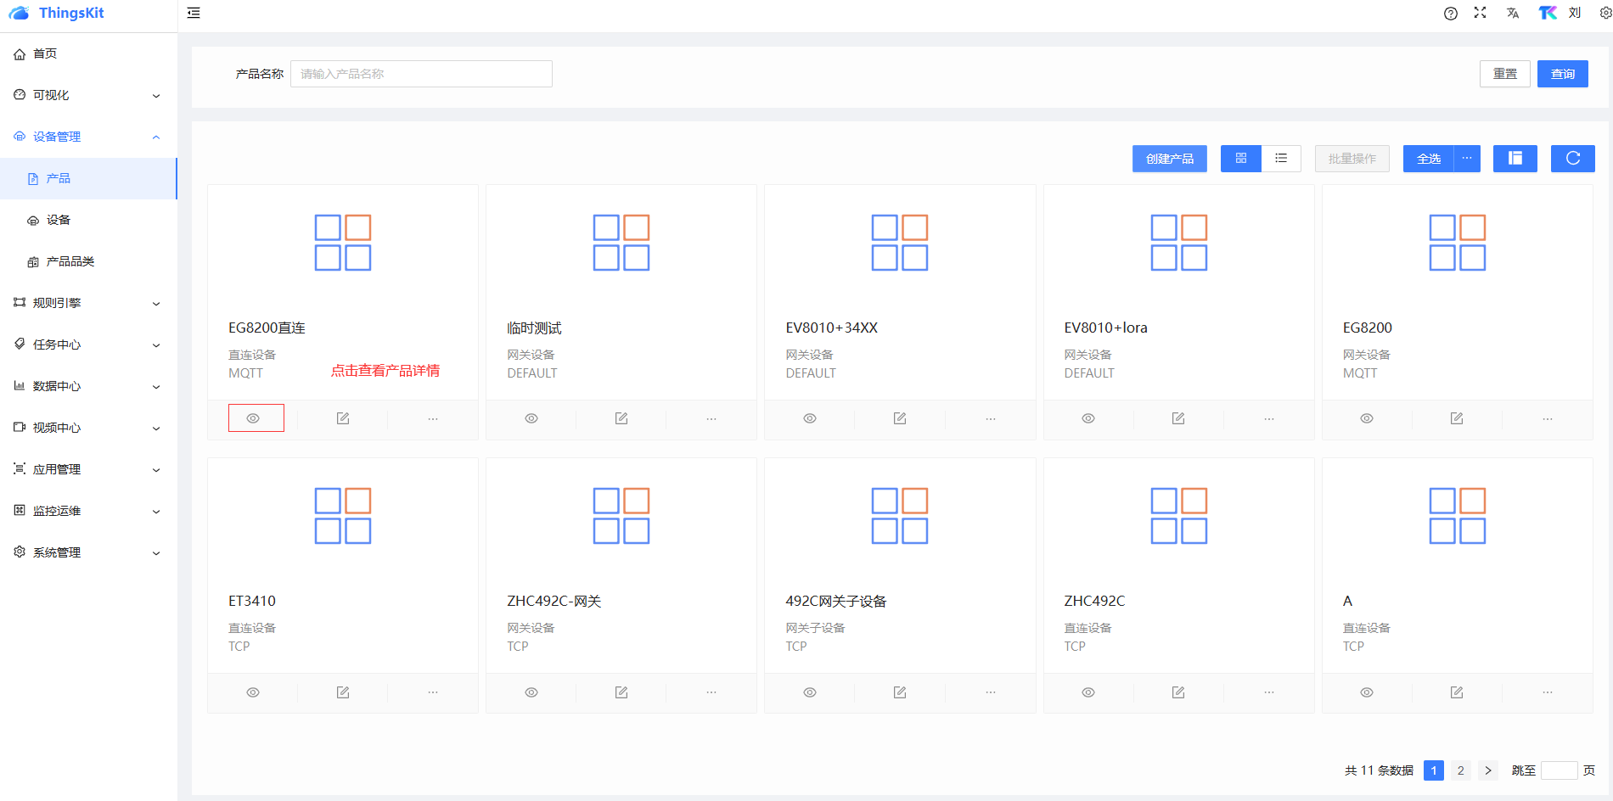The height and width of the screenshot is (801, 1613).
Task: Edit the 临时测试 product
Action: pyautogui.click(x=621, y=418)
